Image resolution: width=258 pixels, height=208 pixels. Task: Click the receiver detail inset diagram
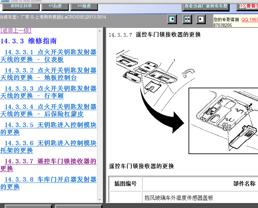click(x=223, y=121)
